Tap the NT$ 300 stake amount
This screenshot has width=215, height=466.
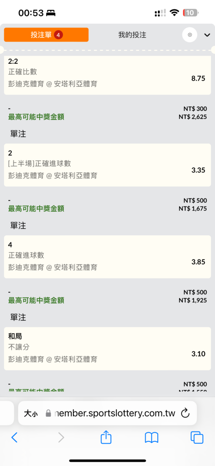click(195, 109)
